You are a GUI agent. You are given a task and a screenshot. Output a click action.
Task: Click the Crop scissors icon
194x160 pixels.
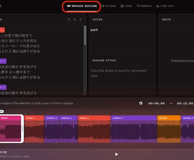[x=122, y=6]
